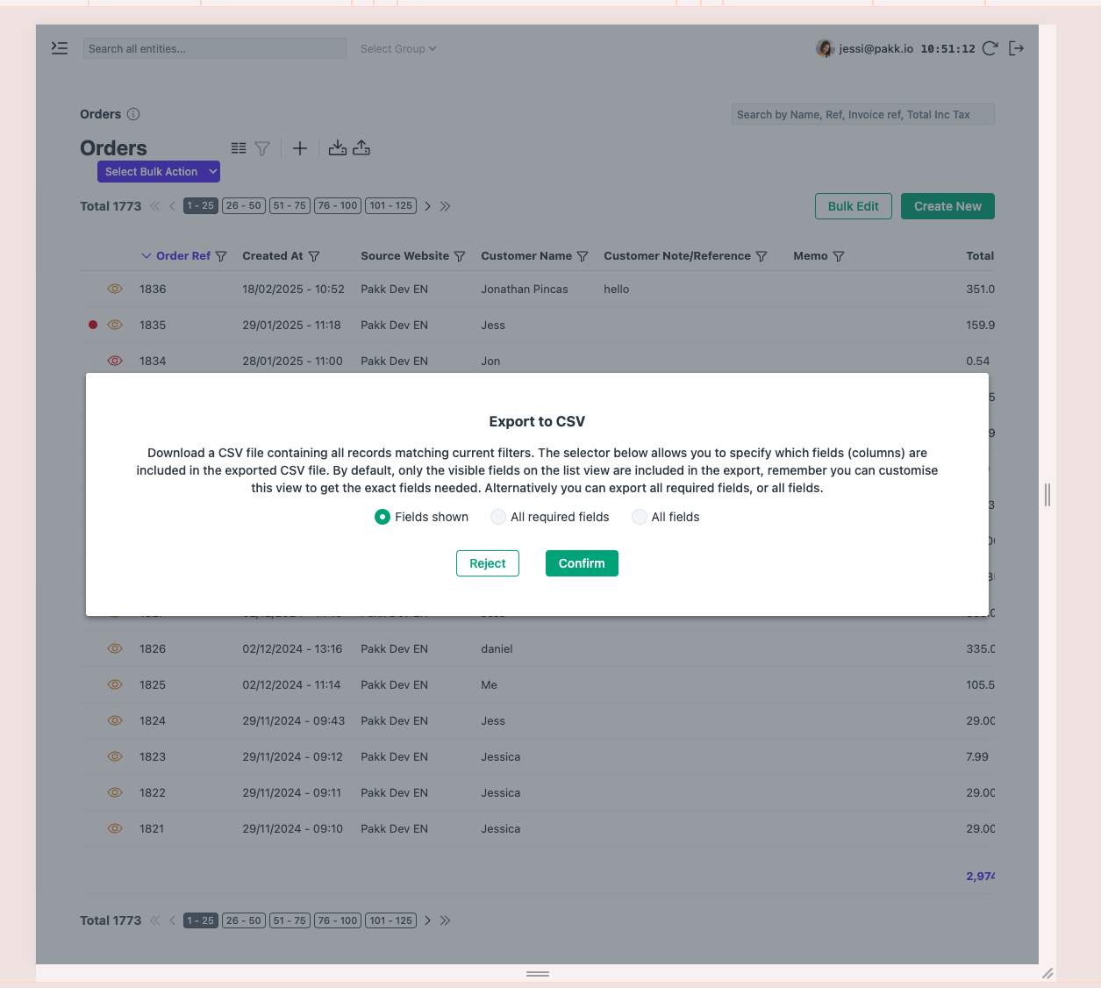Confirm the CSV export
Viewport: 1101px width, 988px height.
point(582,563)
